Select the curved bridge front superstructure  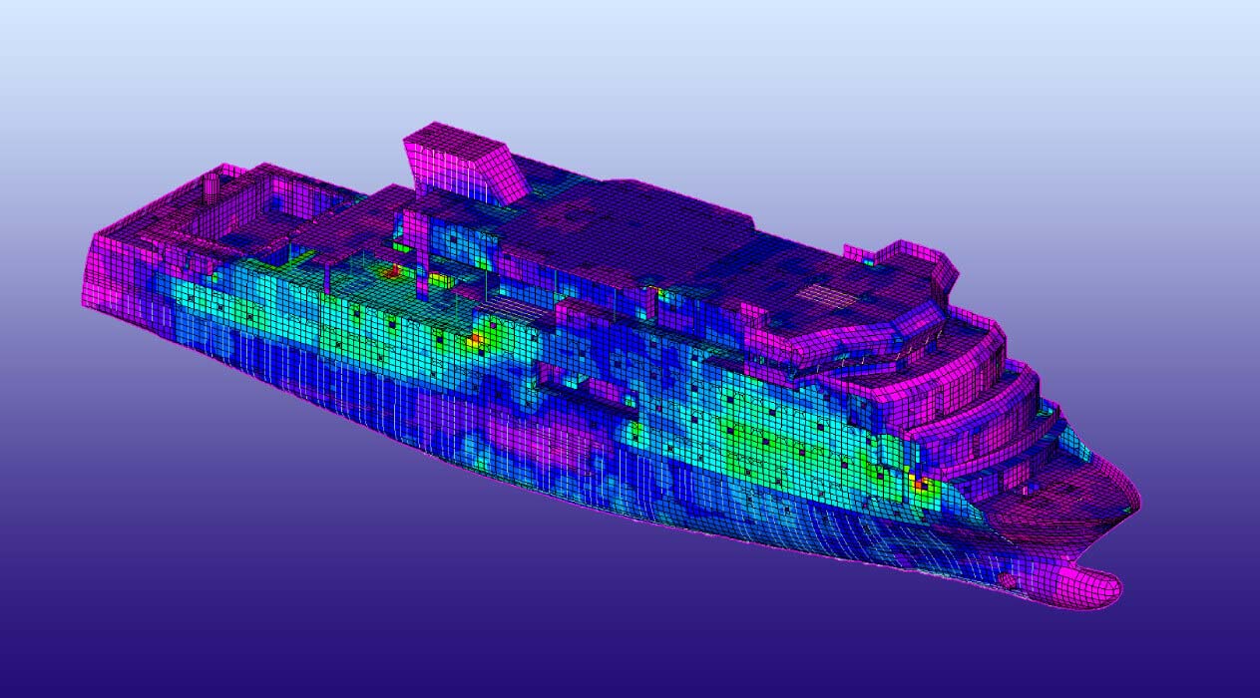(x=978, y=399)
